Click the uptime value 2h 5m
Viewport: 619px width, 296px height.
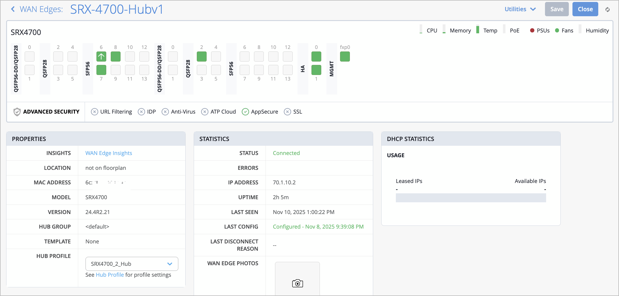tap(281, 197)
